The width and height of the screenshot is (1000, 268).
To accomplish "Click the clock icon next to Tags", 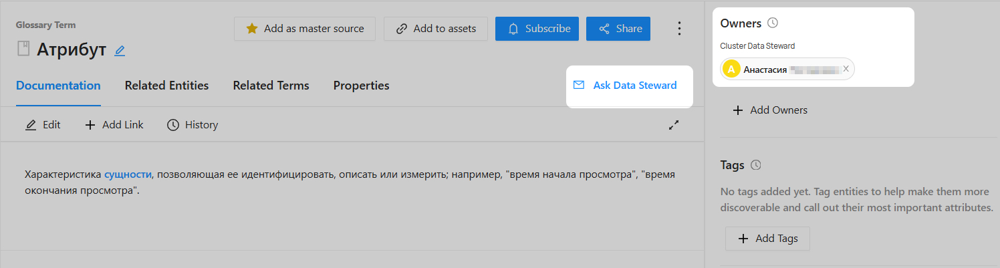I will click(756, 165).
